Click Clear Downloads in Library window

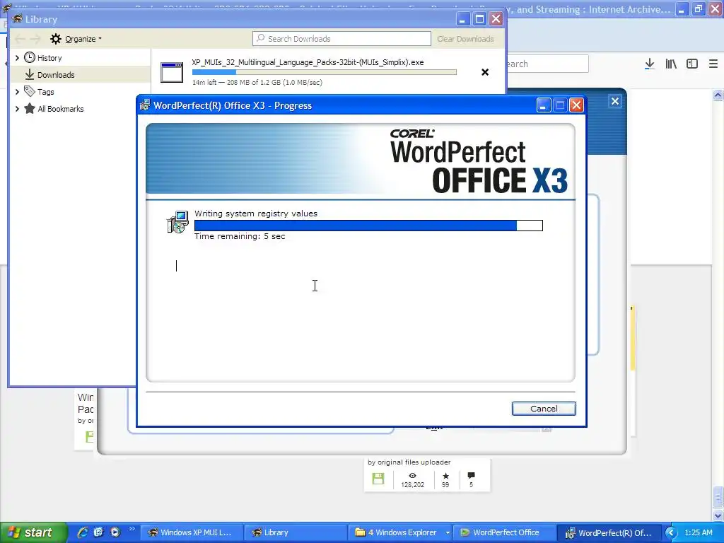(x=465, y=39)
